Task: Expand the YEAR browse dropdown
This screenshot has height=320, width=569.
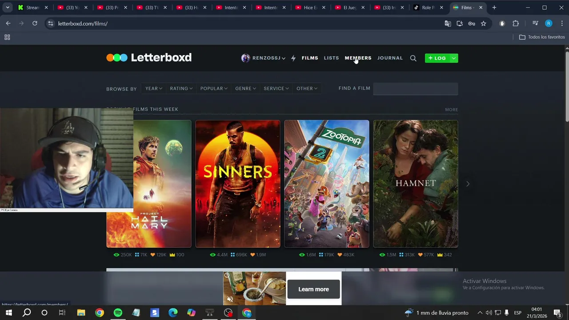Action: [154, 88]
